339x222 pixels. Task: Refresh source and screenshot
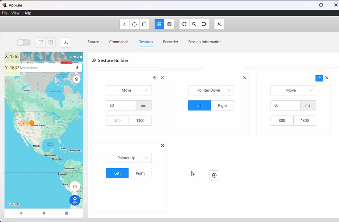click(x=184, y=24)
